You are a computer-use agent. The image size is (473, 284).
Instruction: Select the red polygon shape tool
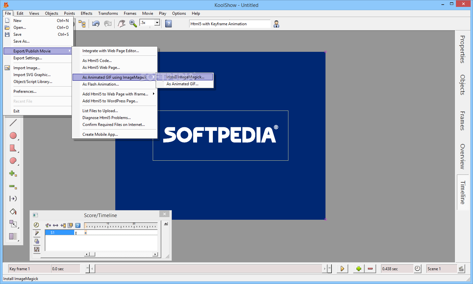(13, 148)
